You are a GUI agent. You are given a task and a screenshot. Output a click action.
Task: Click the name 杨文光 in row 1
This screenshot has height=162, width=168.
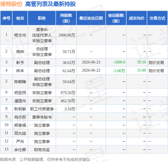tap(20, 35)
